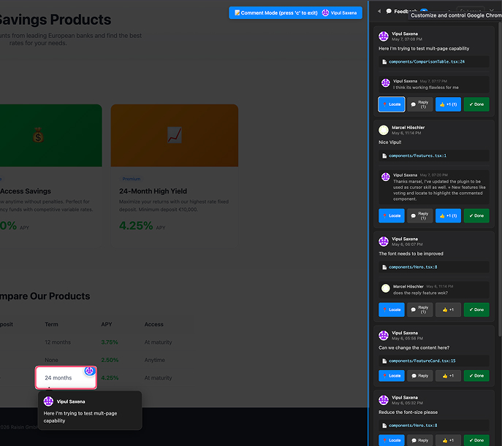Give +1 to 'Reduce the font-size please'
Screen dimensions: 502x446
(x=448, y=440)
